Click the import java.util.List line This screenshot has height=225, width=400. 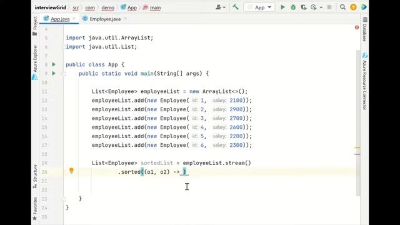point(101,47)
